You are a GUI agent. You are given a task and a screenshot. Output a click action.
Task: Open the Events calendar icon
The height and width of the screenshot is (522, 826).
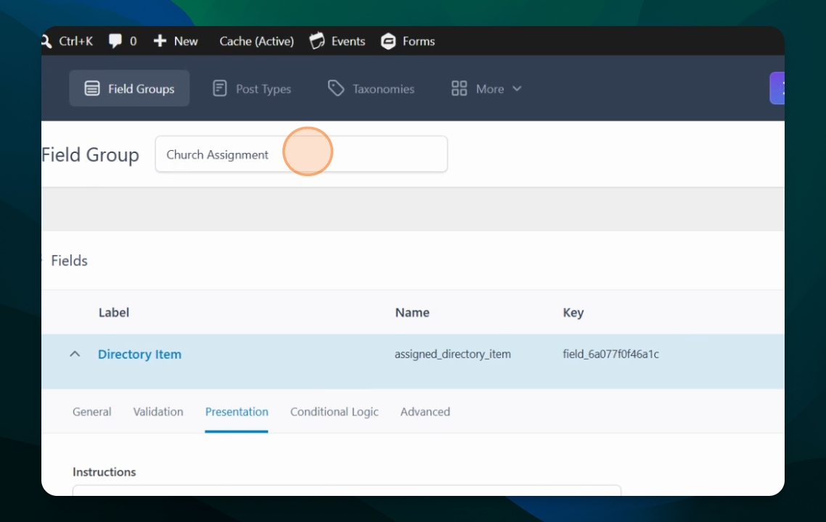click(x=317, y=41)
